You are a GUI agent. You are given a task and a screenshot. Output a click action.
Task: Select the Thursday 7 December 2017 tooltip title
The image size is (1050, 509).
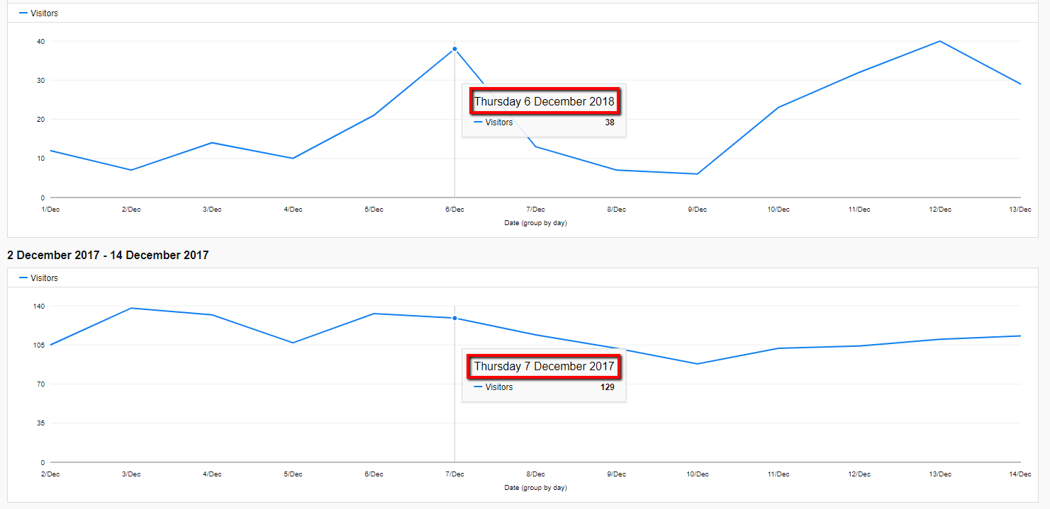pos(544,367)
